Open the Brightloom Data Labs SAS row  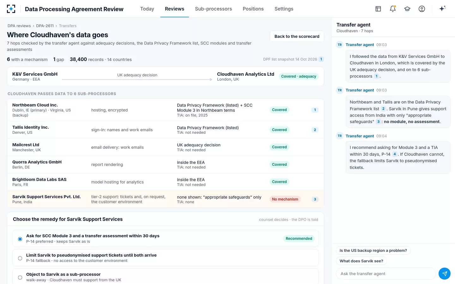tap(166, 182)
